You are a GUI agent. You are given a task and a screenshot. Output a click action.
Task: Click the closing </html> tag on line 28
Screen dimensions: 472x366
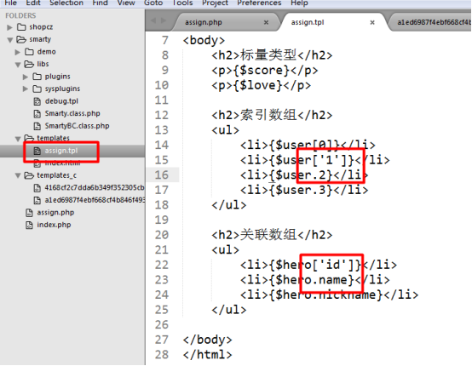tap(207, 354)
